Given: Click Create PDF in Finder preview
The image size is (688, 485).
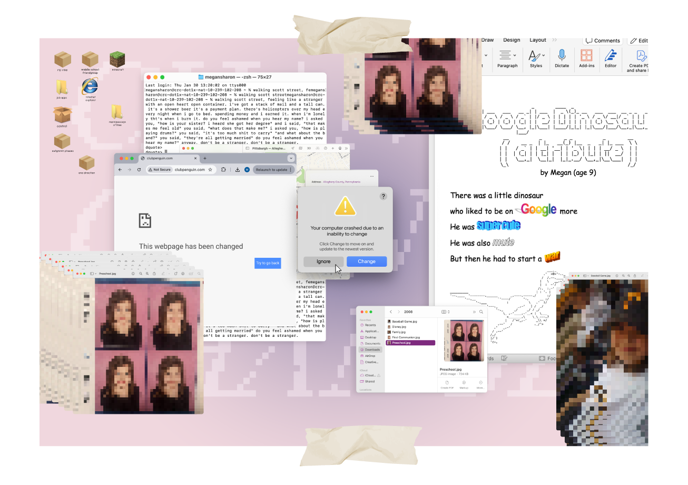Looking at the screenshot, I should pos(447,385).
